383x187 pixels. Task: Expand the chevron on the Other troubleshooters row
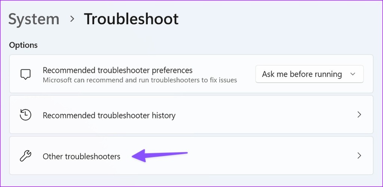click(x=359, y=156)
